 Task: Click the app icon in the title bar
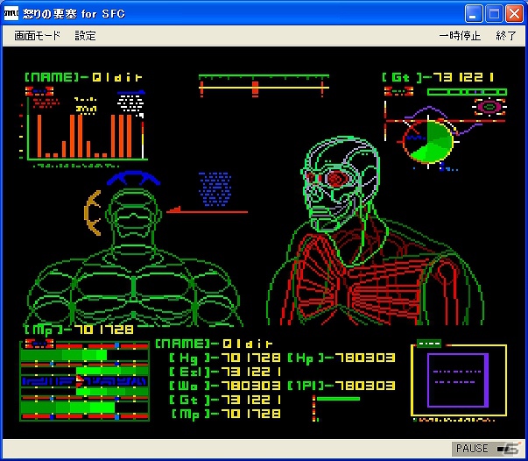[11, 14]
